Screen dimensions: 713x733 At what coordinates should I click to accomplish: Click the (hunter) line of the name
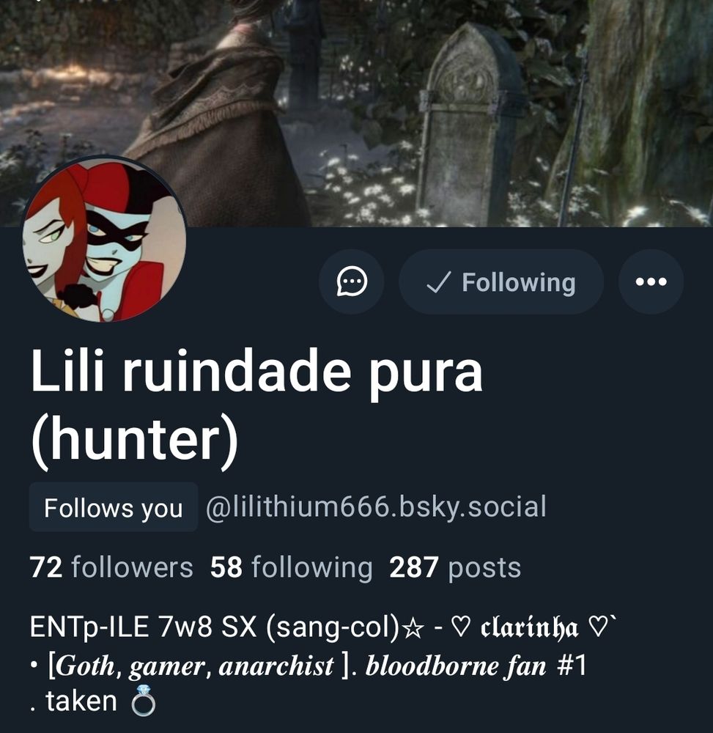pyautogui.click(x=135, y=439)
